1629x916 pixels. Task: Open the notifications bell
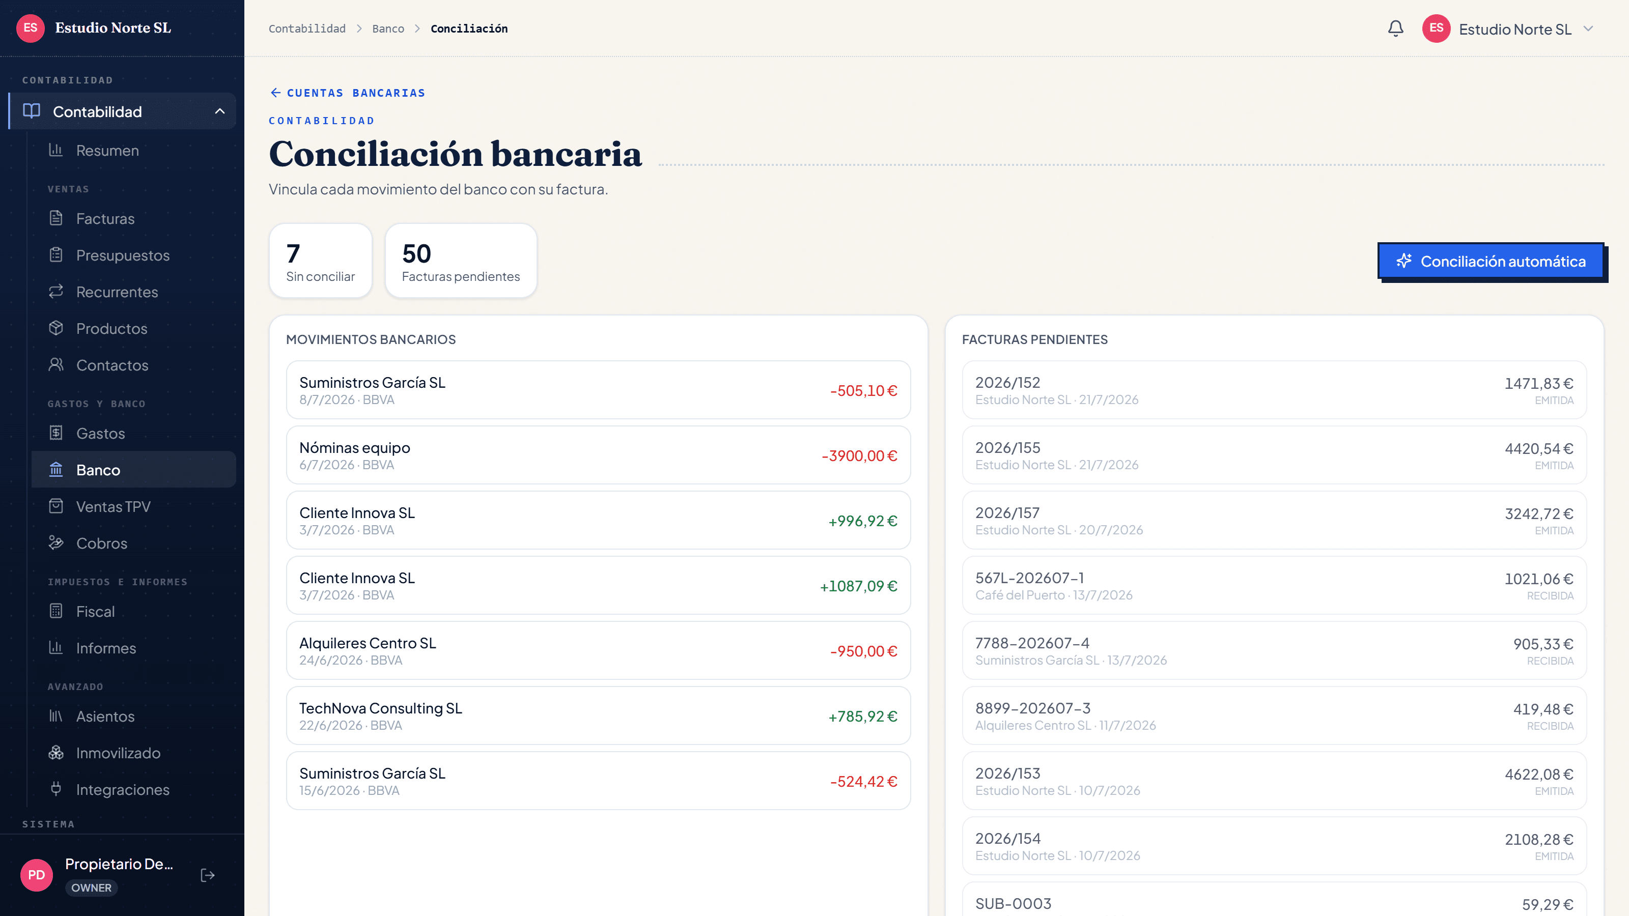pos(1396,28)
